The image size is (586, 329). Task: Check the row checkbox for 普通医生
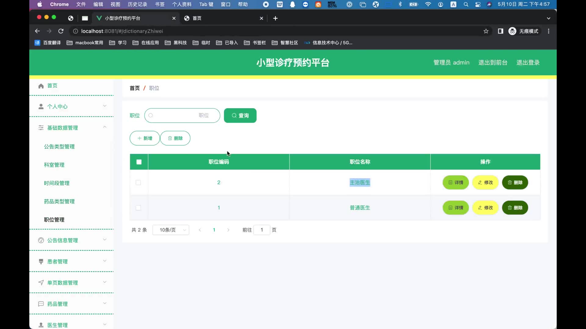click(138, 208)
